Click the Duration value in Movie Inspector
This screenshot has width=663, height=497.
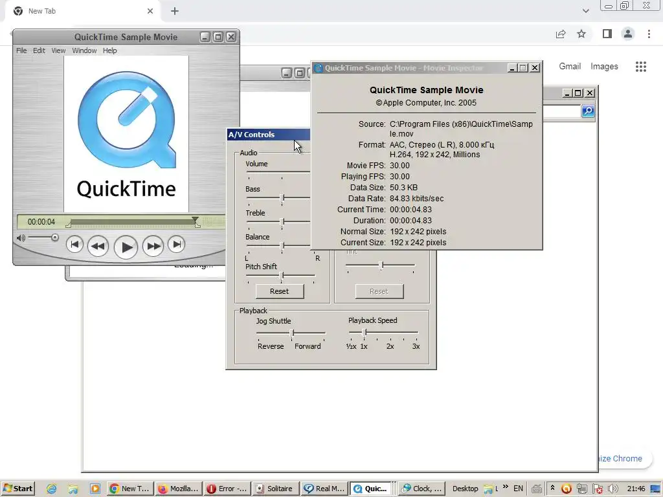410,220
